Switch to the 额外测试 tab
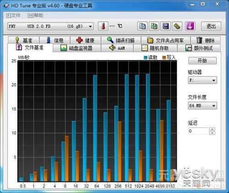The image size is (229, 193). pos(199,48)
